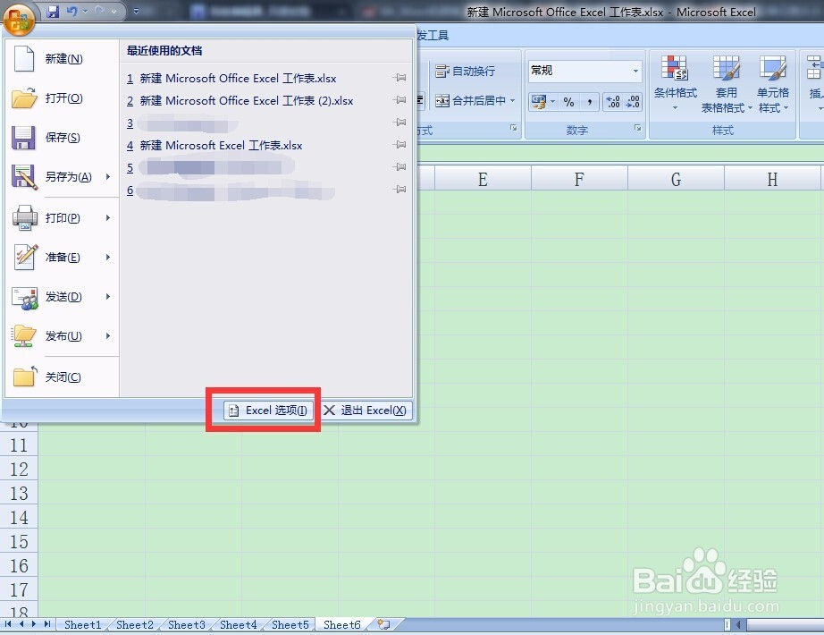Jump to the first sheet tab arrow
Image resolution: width=824 pixels, height=635 pixels.
pyautogui.click(x=8, y=624)
